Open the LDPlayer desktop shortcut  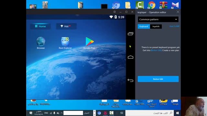[163, 102]
